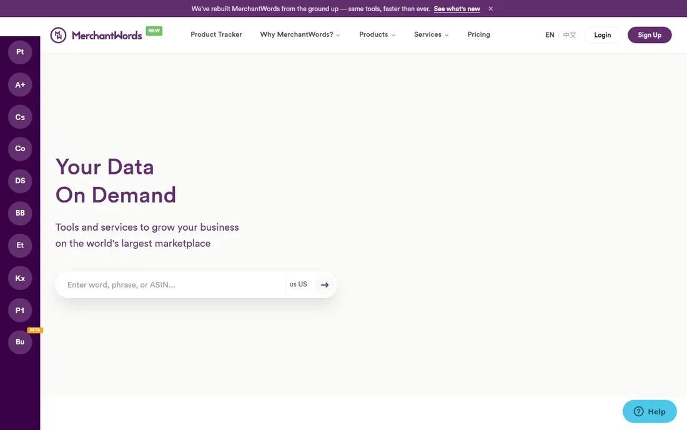
Task: Open the DS sidebar icon
Action: click(x=20, y=181)
